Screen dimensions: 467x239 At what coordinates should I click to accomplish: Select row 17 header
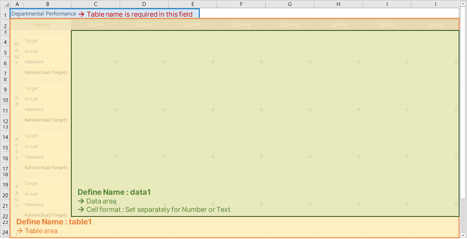tap(5, 168)
